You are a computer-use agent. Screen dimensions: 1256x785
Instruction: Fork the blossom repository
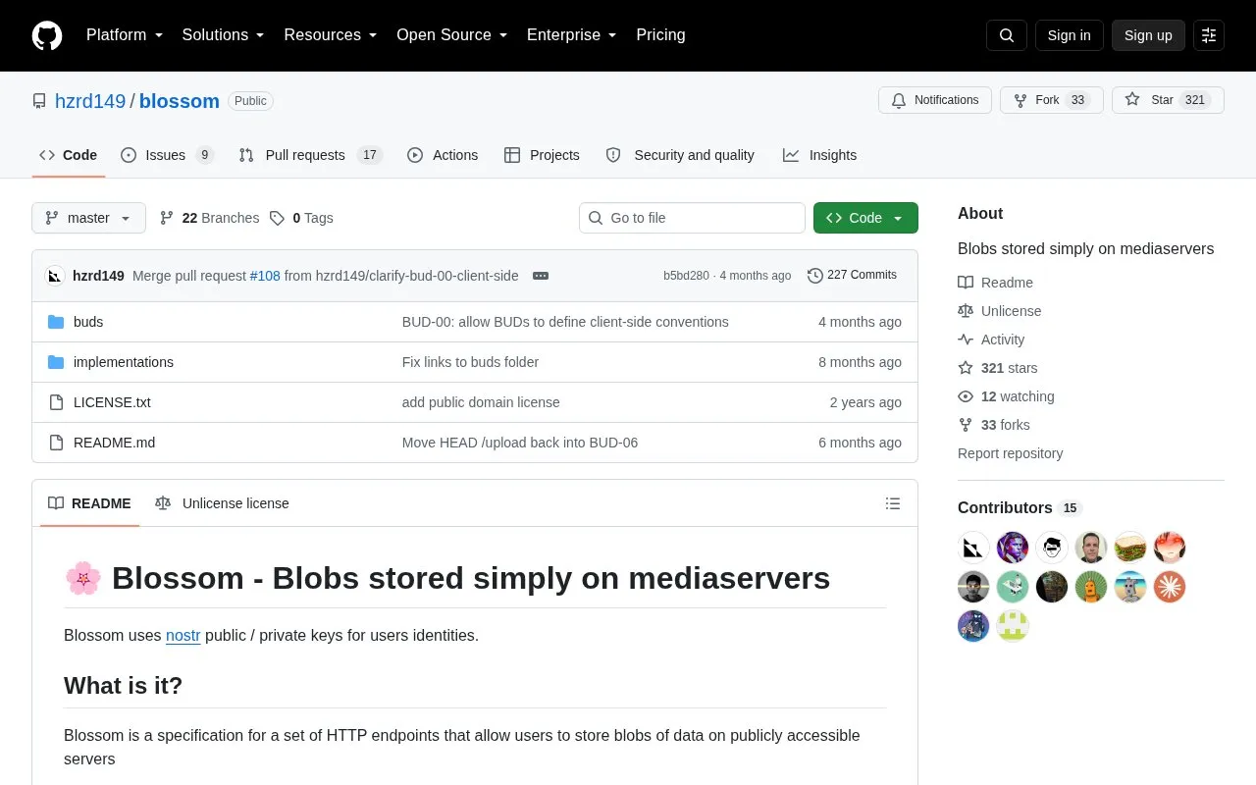click(1052, 100)
